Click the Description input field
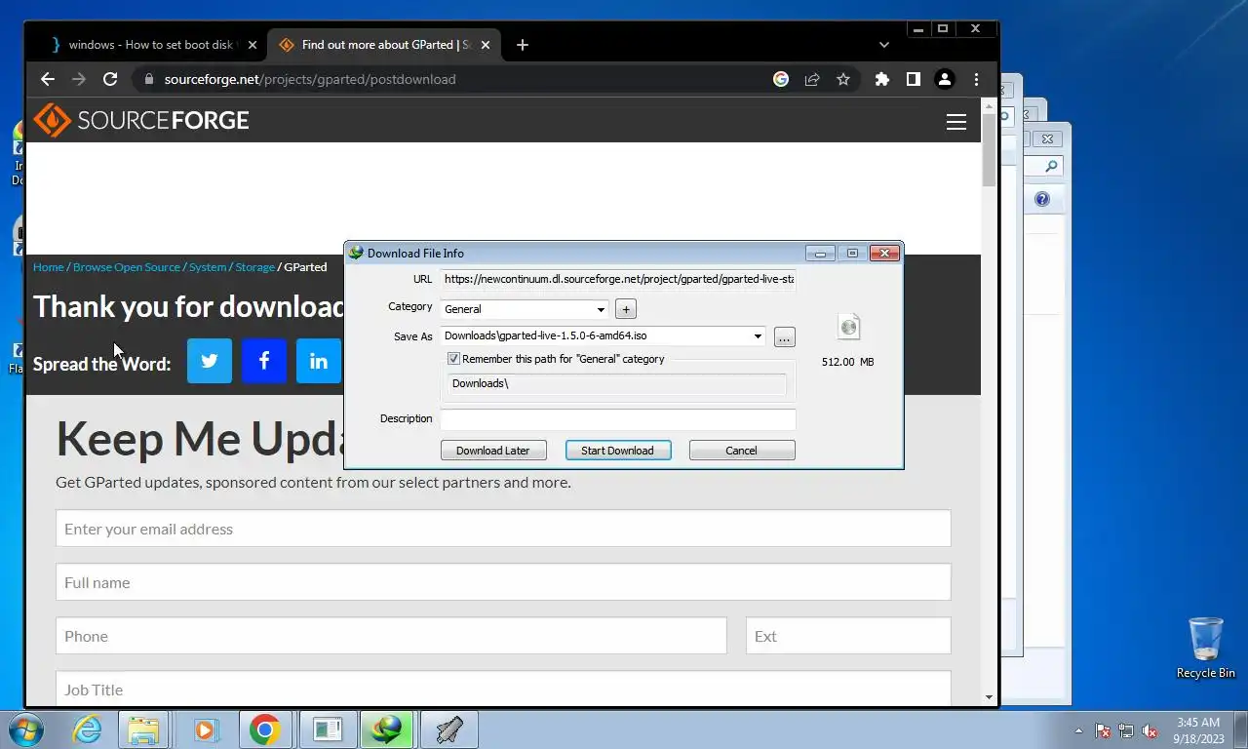This screenshot has height=749, width=1248. pyautogui.click(x=618, y=419)
